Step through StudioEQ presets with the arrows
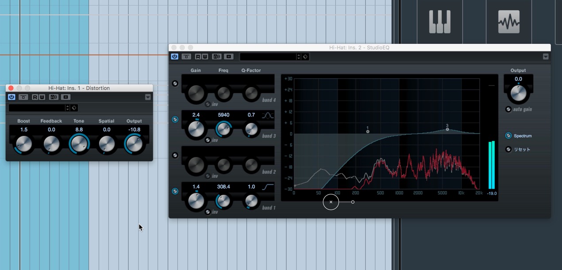 pos(299,57)
